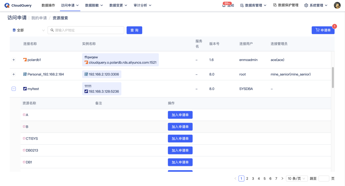Click the 查询 search button
345x186 pixels.
(x=134, y=30)
